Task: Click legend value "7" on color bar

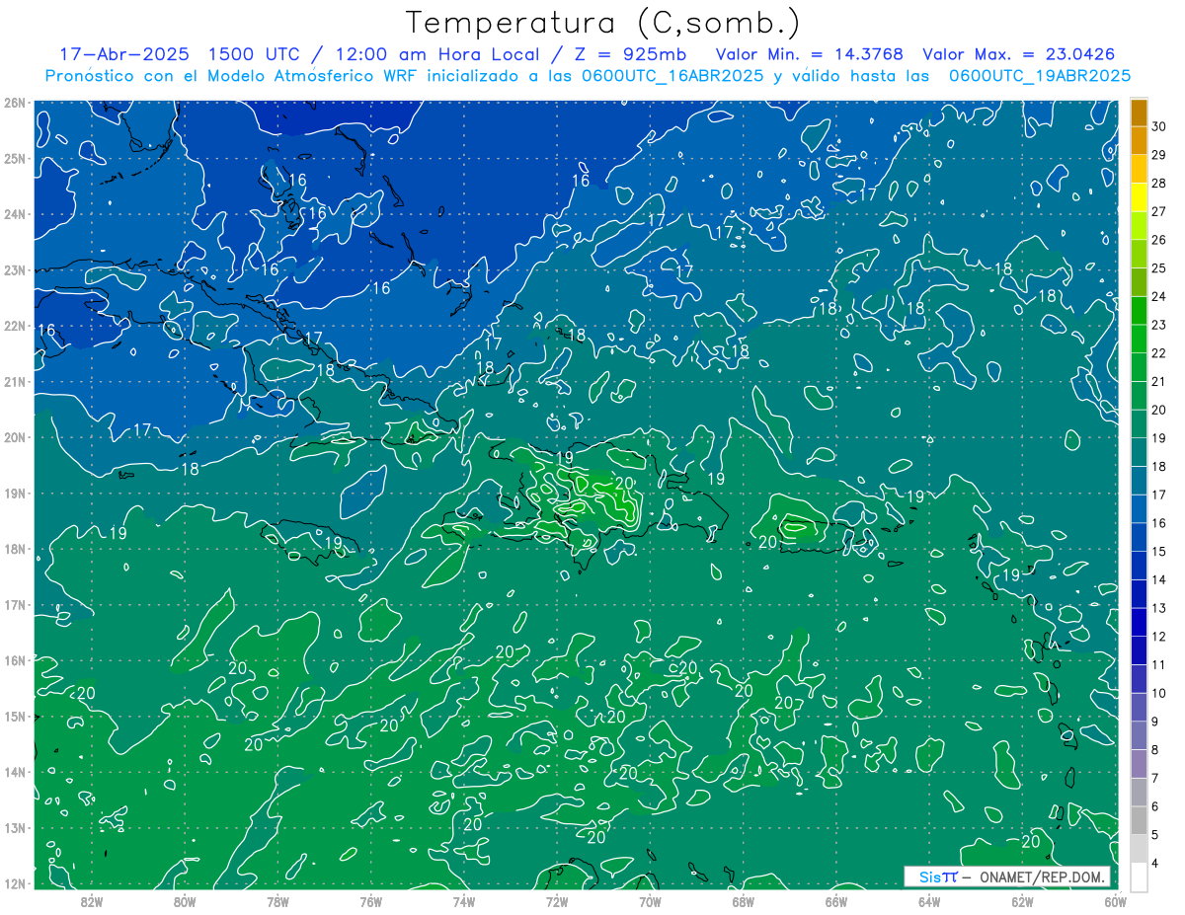Action: point(1156,778)
